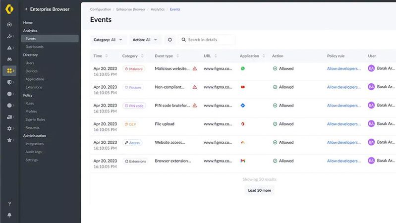
Task: Click the circular refresh button near filters
Action: click(x=170, y=40)
